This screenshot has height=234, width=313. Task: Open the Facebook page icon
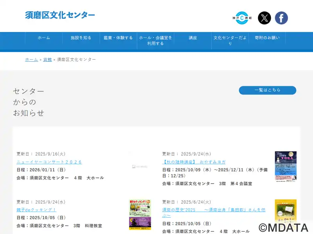tap(281, 18)
